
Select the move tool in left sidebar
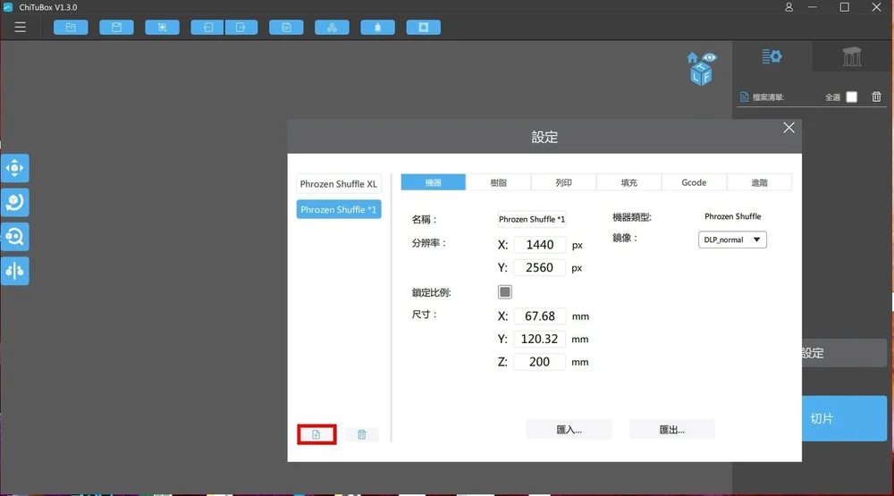click(x=15, y=168)
